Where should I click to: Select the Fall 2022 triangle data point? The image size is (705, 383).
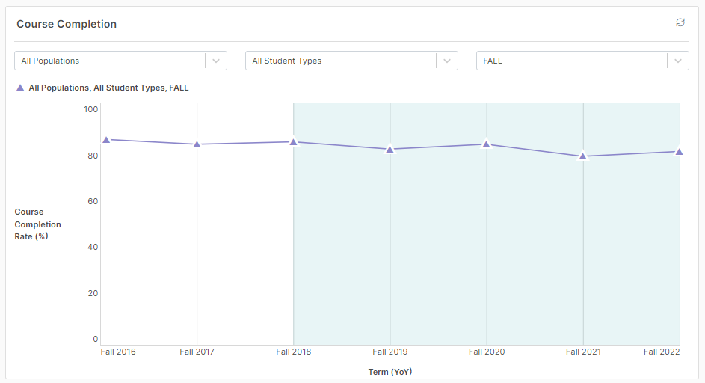[x=679, y=152]
